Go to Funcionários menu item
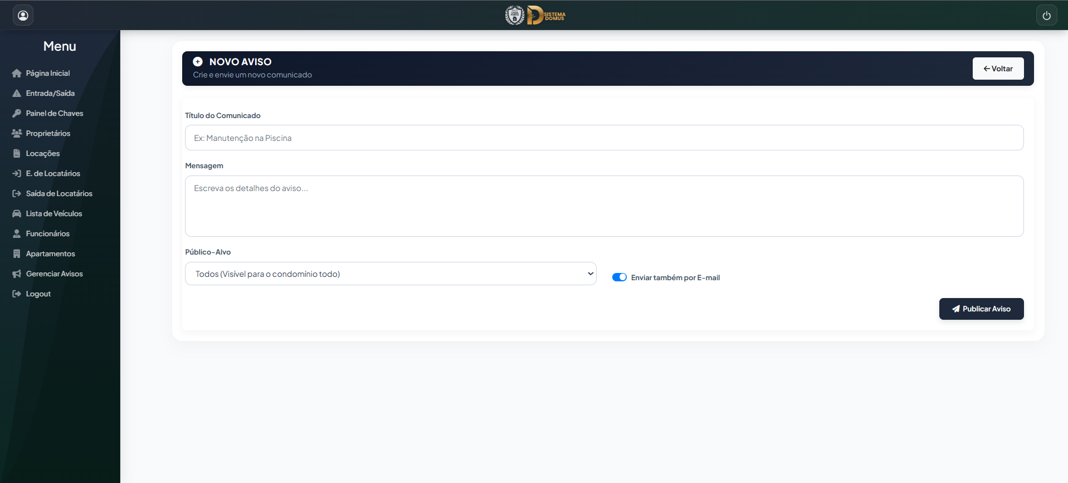1068x483 pixels. pyautogui.click(x=48, y=234)
